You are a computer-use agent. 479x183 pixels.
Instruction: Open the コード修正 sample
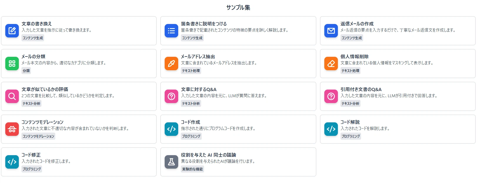tap(79, 162)
